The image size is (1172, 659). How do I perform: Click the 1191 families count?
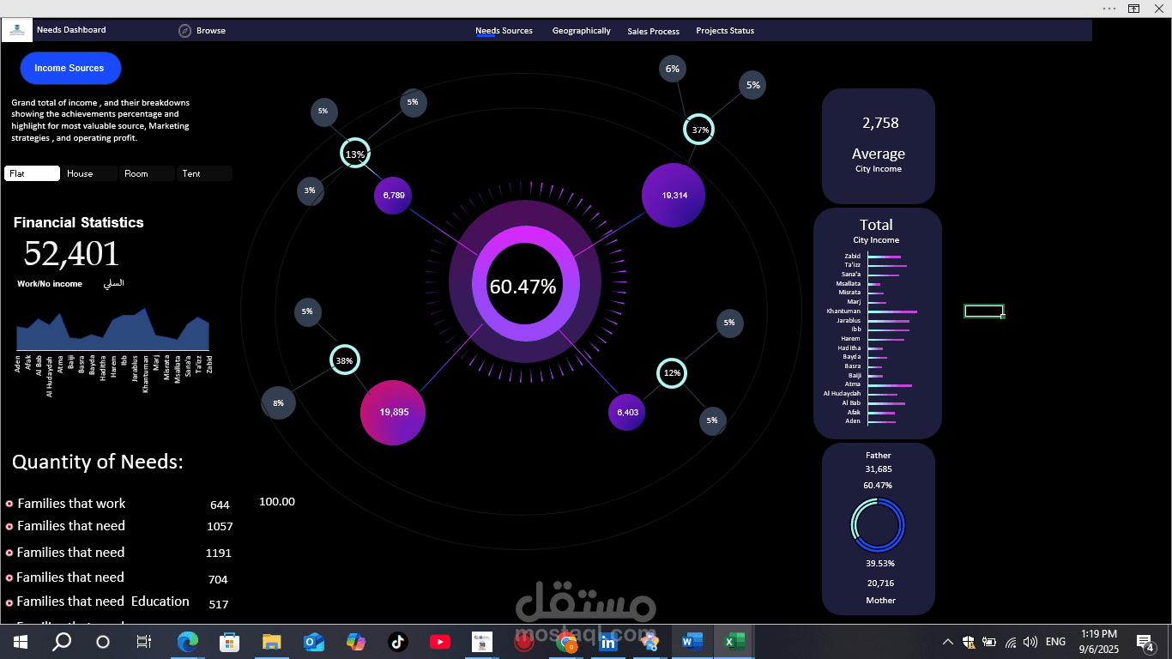pyautogui.click(x=219, y=553)
